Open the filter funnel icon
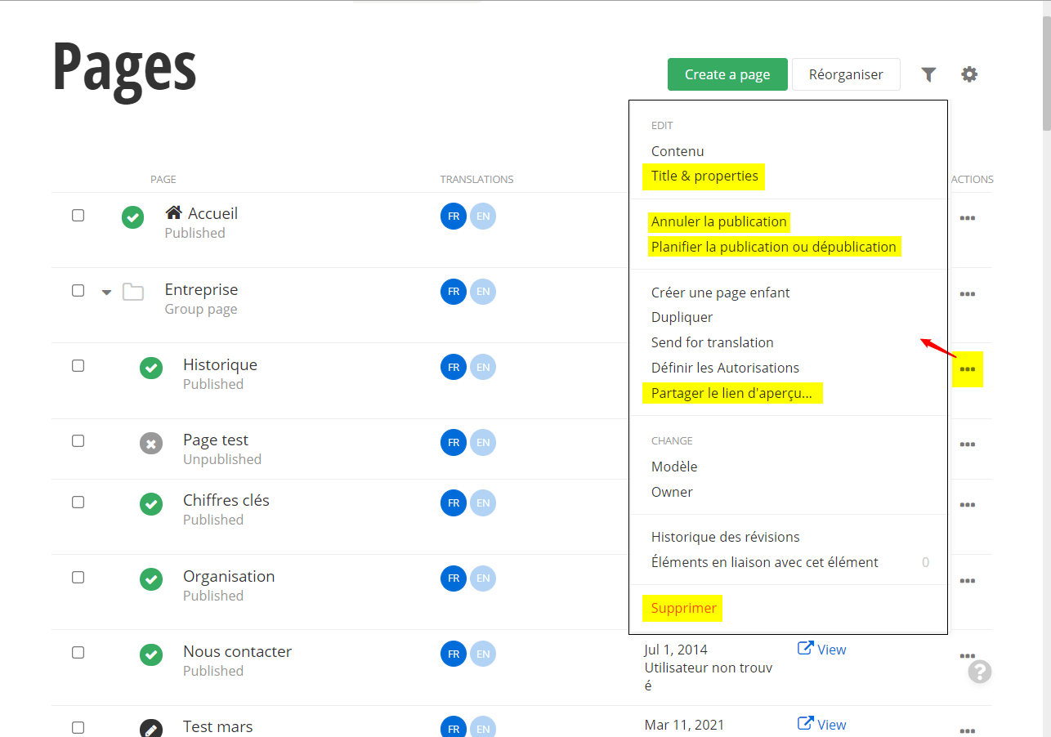The height and width of the screenshot is (737, 1051). click(928, 74)
